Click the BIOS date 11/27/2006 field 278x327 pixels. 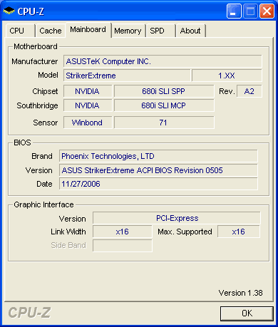click(158, 184)
